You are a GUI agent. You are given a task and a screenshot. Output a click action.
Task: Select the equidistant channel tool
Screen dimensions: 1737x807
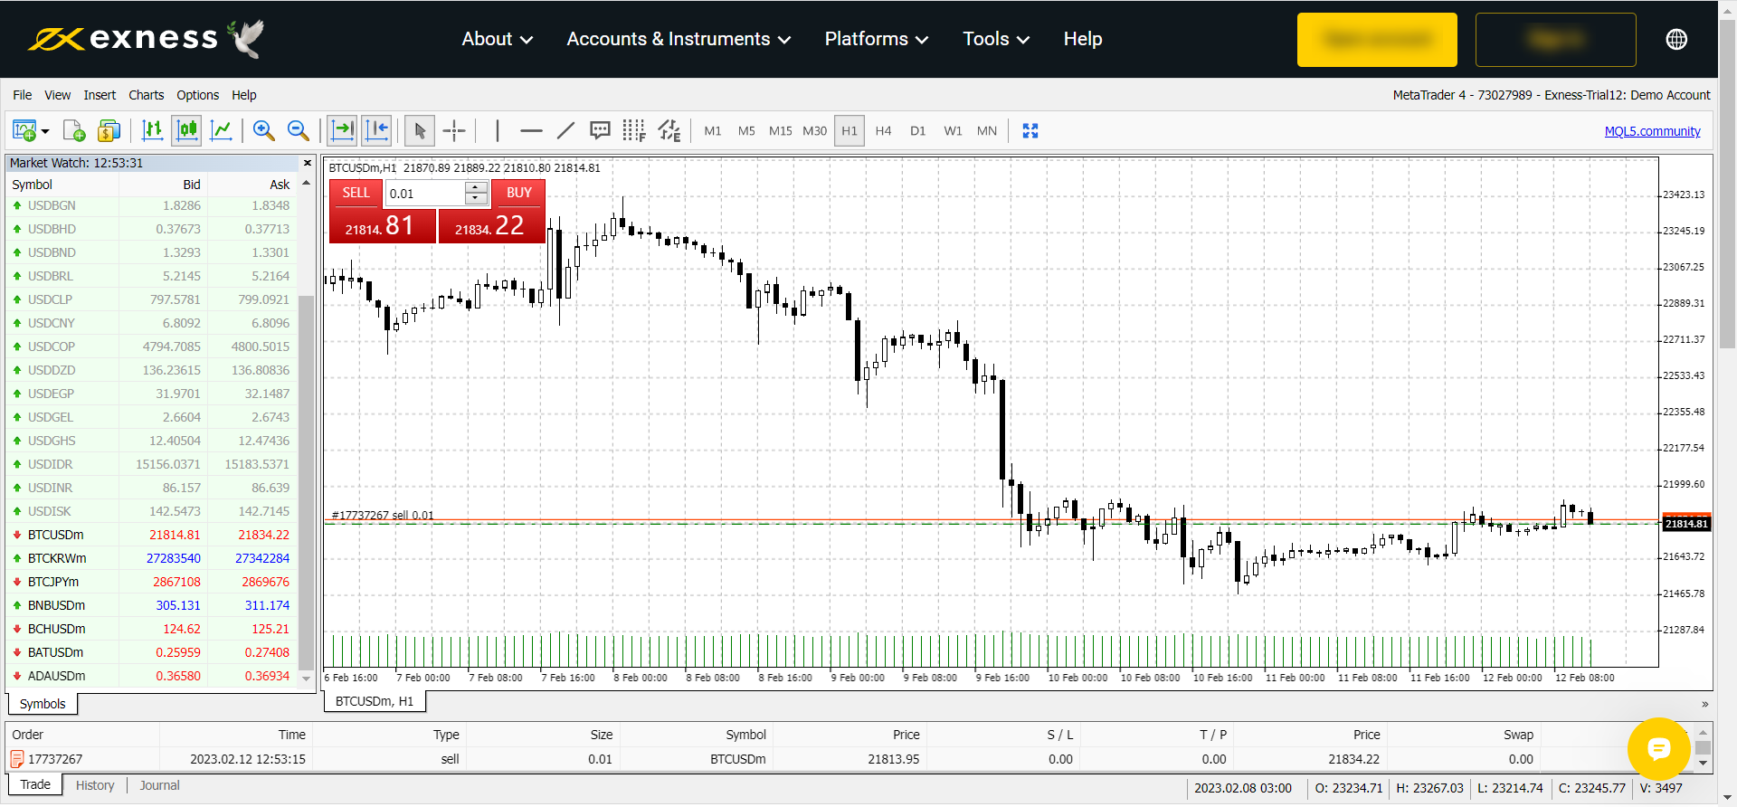(x=669, y=131)
